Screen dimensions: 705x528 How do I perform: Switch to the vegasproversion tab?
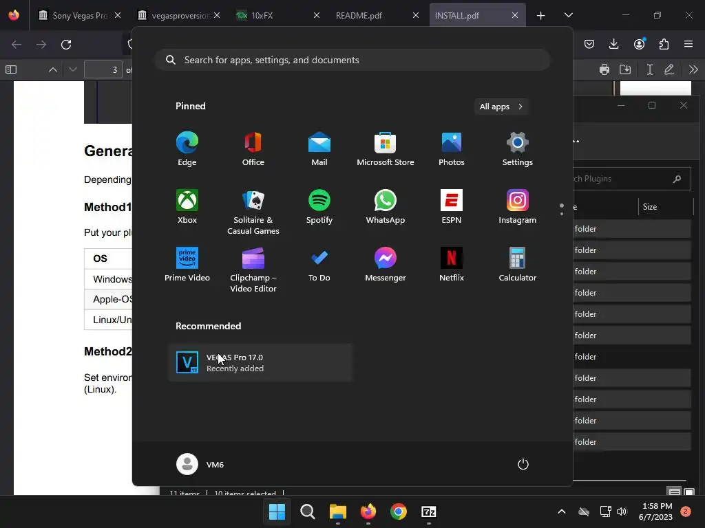178,15
